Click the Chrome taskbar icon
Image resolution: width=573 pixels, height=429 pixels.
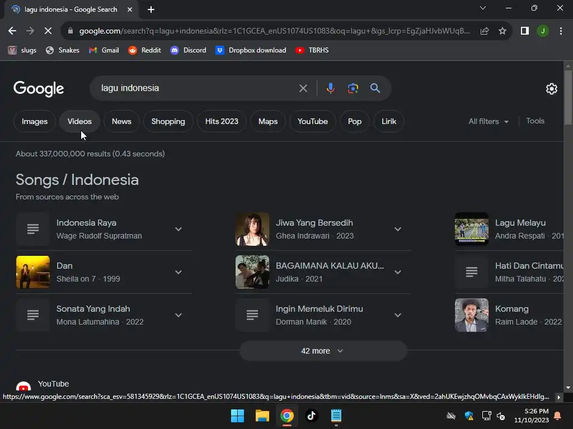(x=287, y=416)
